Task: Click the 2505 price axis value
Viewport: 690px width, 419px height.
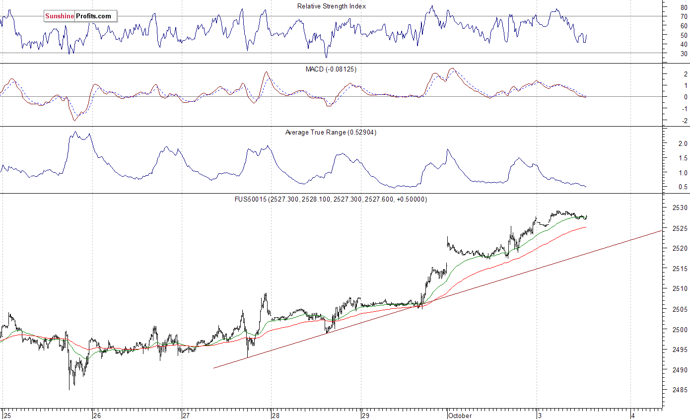Action: [x=680, y=309]
